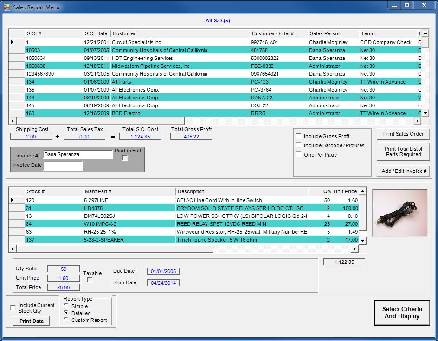Select the A1 Parts customer cell

[180, 82]
